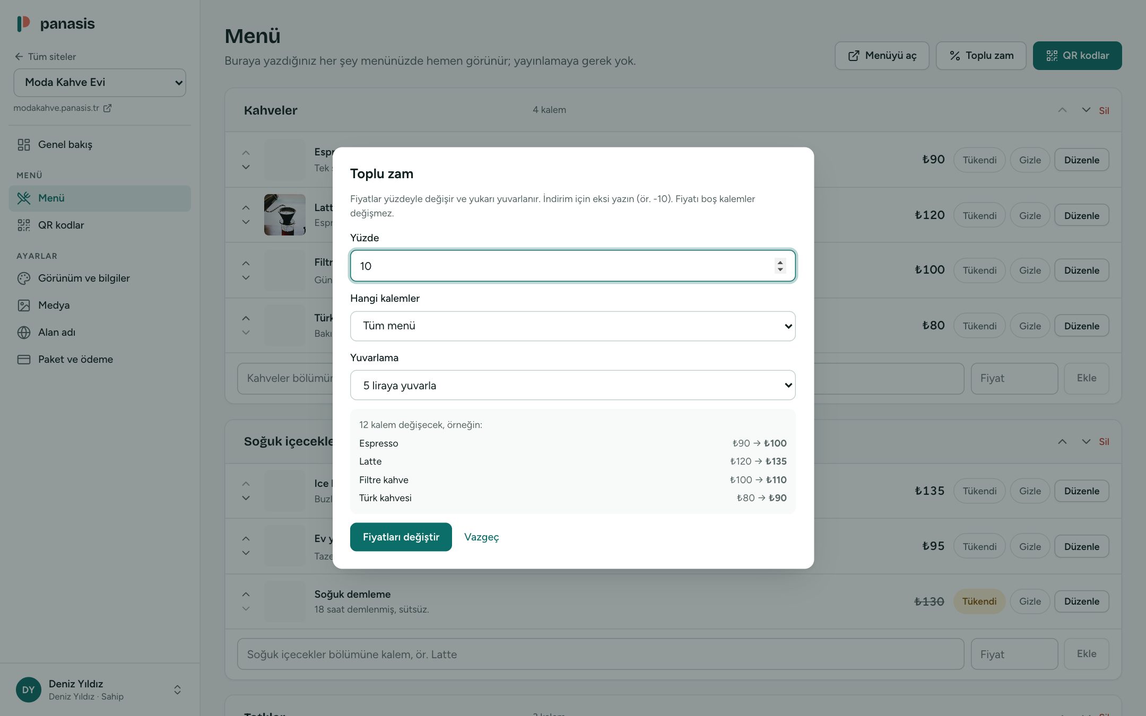Move Kahveler section down arrow

(1086, 110)
